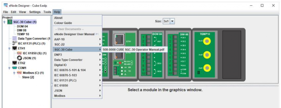Select TEMP 10 in project tree
This screenshot has height=108, width=281.
click(23, 34)
